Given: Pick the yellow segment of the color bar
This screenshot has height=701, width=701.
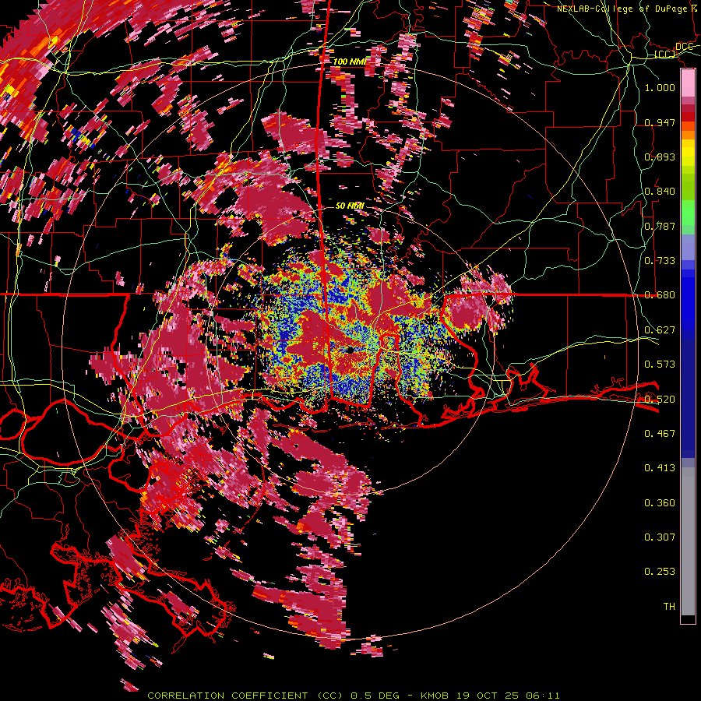Looking at the screenshot, I should click(688, 153).
